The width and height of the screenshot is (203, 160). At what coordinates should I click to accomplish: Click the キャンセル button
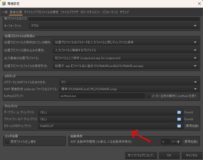tap(192, 155)
